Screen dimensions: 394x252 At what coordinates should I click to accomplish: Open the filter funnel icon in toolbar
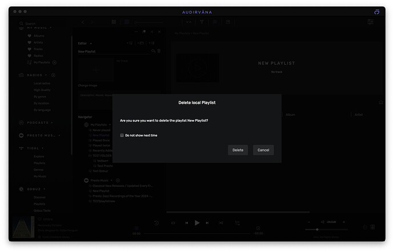[x=202, y=22]
